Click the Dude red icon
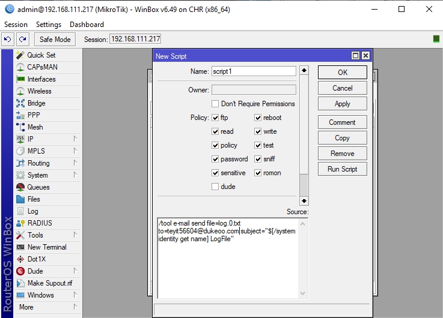The image size is (443, 318). 20,271
